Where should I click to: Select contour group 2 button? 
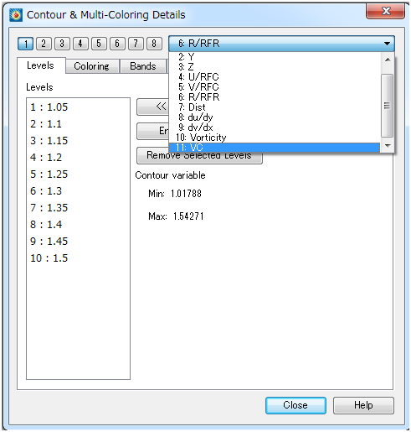(x=44, y=44)
